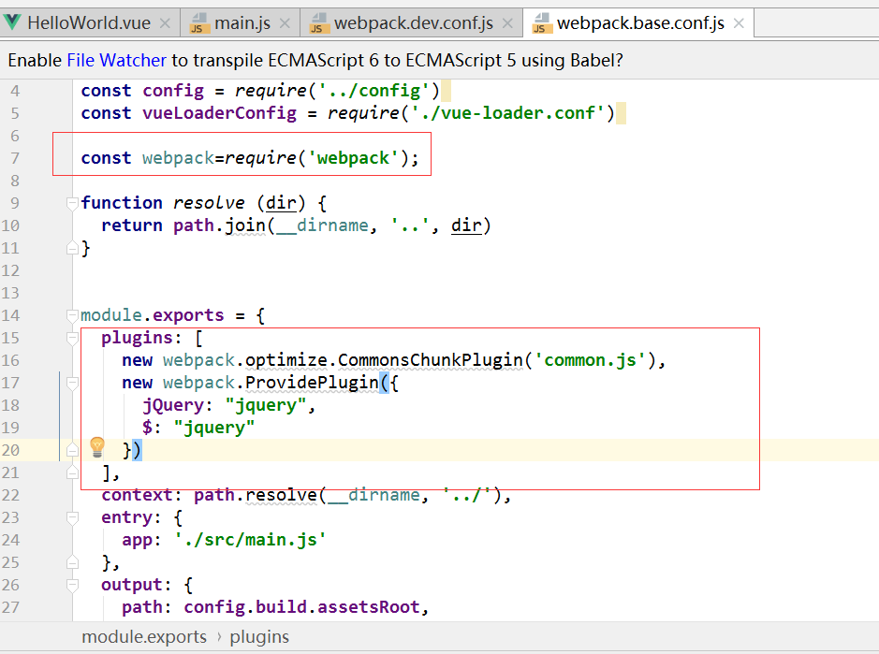Click vueLoaderConfig on line 5
The height and width of the screenshot is (654, 879).
point(219,112)
